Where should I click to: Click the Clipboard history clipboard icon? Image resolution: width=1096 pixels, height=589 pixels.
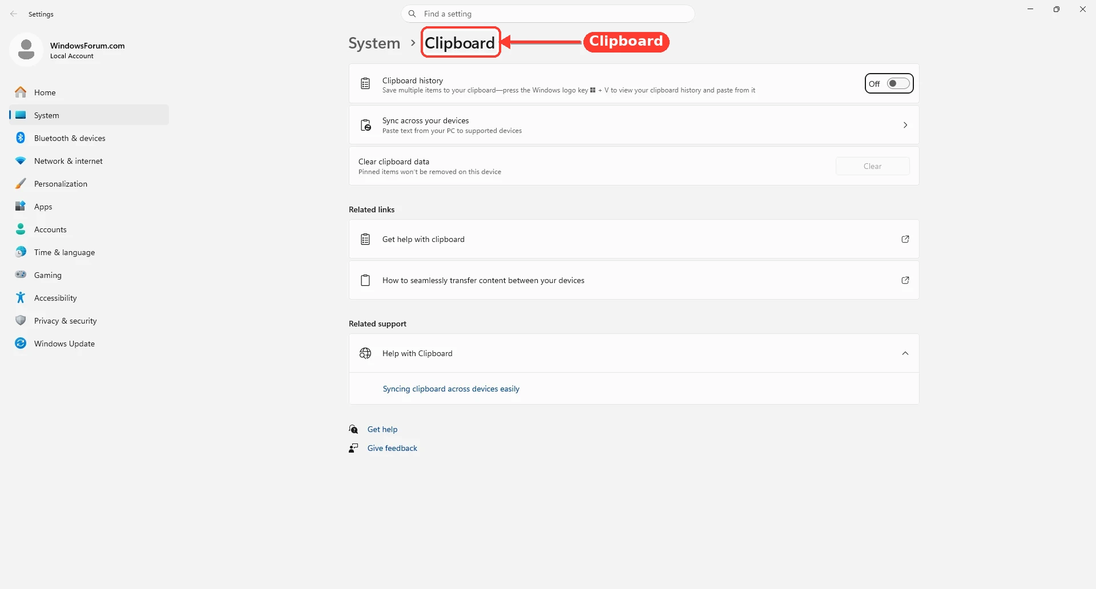(x=365, y=84)
